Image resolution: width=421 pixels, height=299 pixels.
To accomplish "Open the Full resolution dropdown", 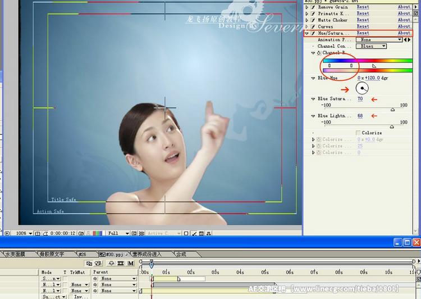I will coord(118,233).
